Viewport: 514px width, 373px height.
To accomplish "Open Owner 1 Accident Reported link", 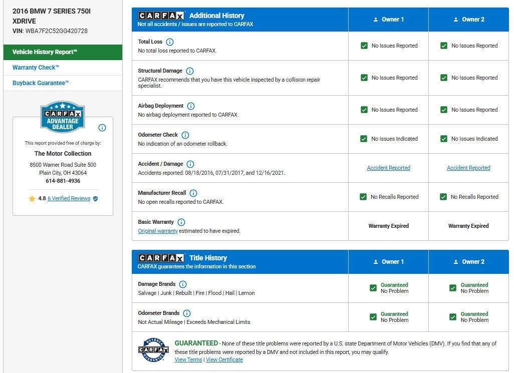I will (388, 168).
